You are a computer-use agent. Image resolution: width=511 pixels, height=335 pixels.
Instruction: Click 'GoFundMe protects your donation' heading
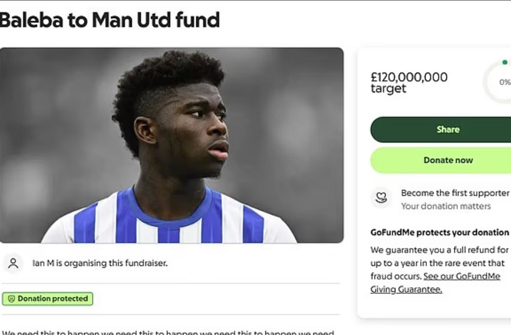point(439,232)
